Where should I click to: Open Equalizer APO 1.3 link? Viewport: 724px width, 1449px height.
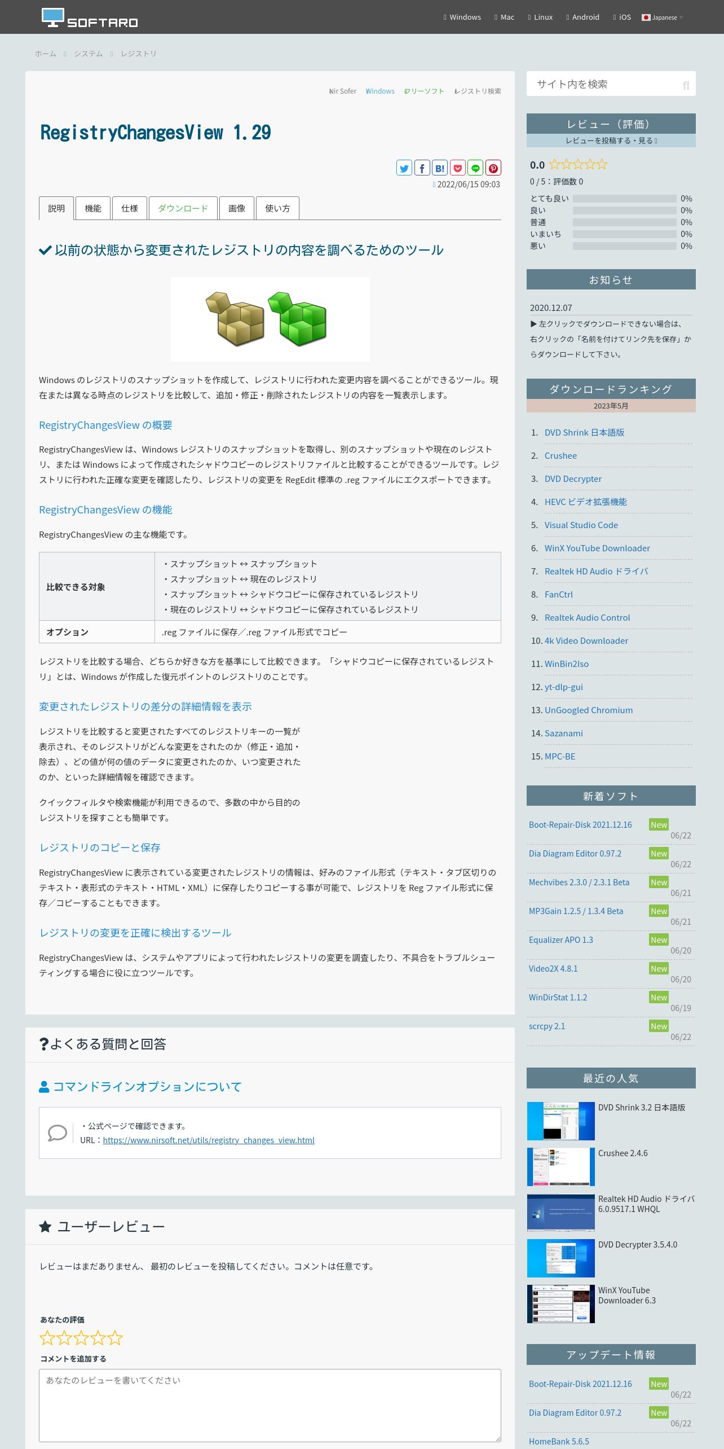tap(561, 939)
